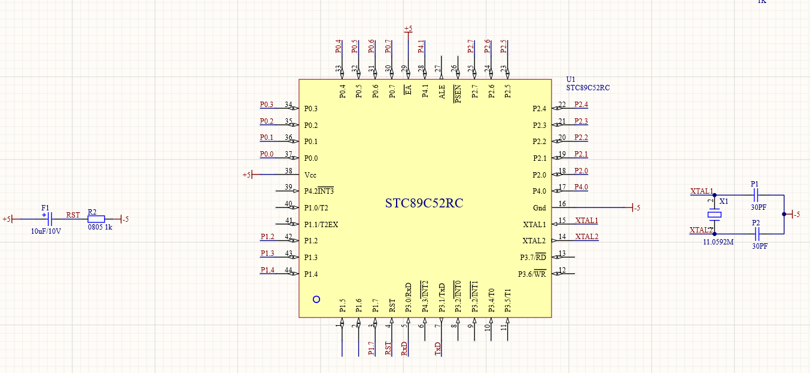Screen dimensions: 810x373
Task: Click the red P2.4 net label at pin 22
Action: 581,105
